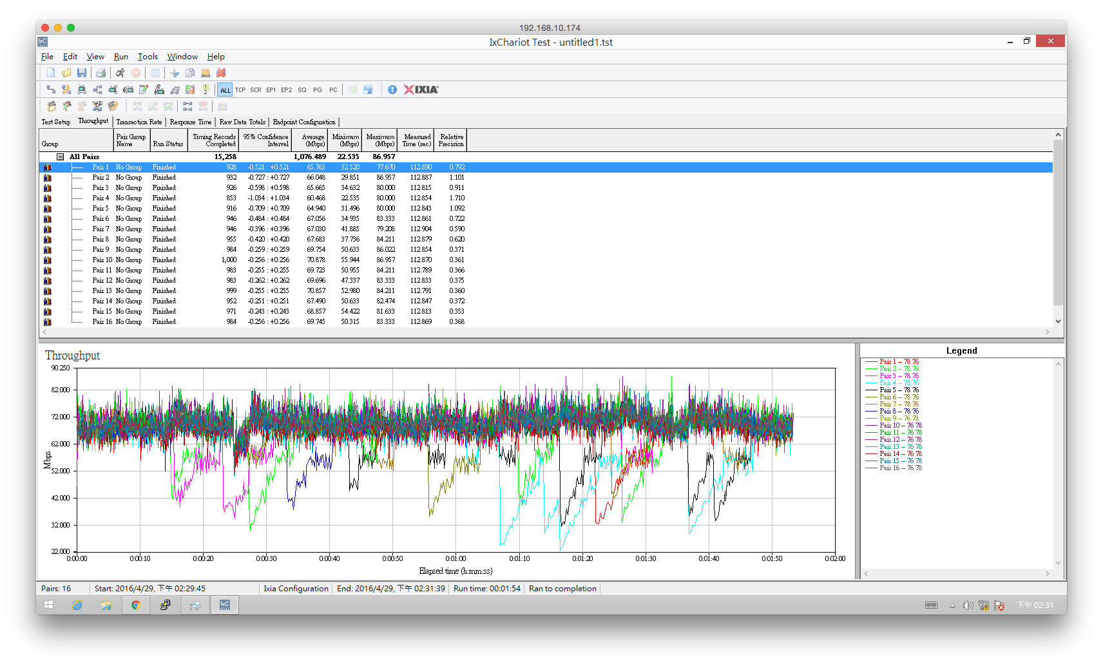The height and width of the screenshot is (666, 1103).
Task: Click the Run test running-man icon
Action: (x=120, y=73)
